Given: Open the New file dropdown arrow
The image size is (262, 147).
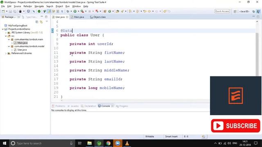Looking at the screenshot, I should click(x=7, y=11).
